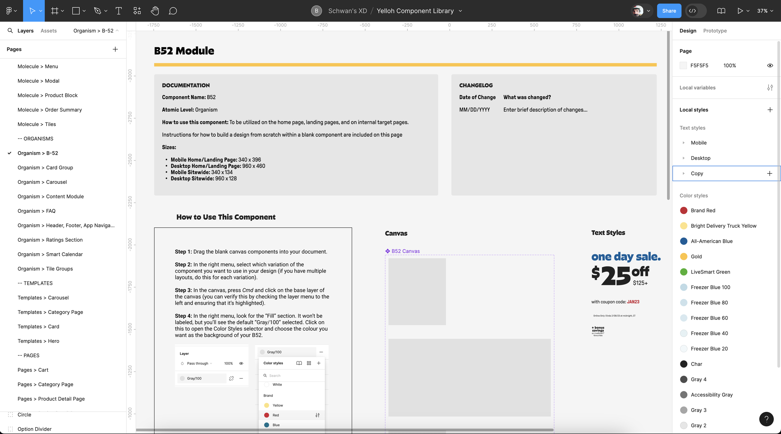
Task: Open the Resources components tool
Action: (x=137, y=11)
